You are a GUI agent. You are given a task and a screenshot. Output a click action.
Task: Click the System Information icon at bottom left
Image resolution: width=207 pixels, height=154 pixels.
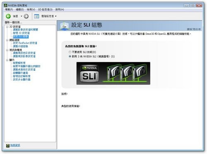pos(8,145)
